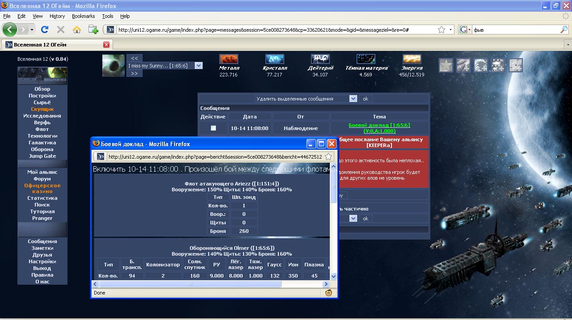Open Обзор in the sidebar
Viewport: 572px width, 320px height.
[x=42, y=89]
